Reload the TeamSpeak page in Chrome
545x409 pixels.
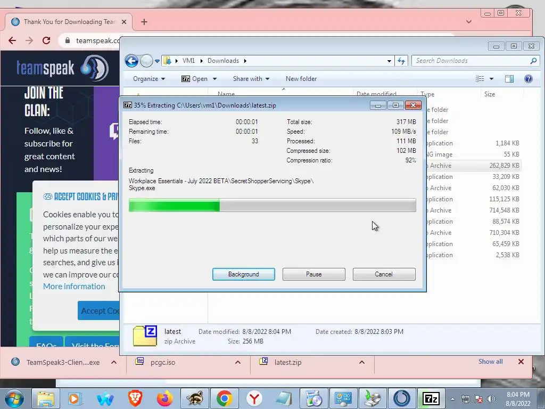coord(46,40)
